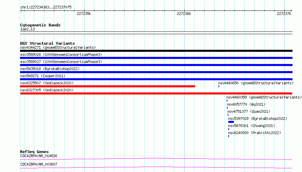Viewport: 302px width, 172px height.
Task: Open the nsv5397028 ByrskaBishop2022 label
Action: coord(258,119)
